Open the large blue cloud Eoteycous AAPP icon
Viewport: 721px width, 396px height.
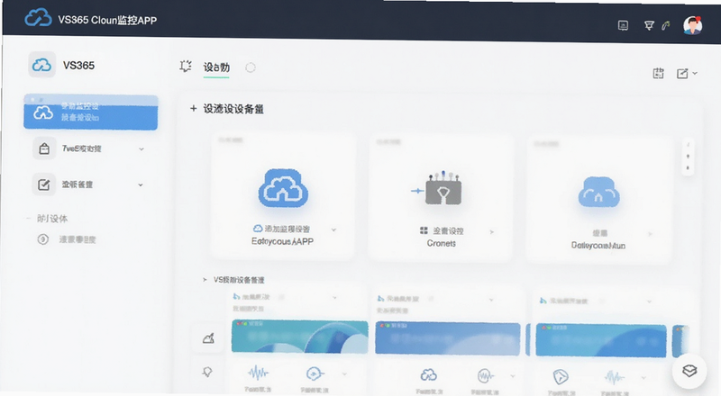pyautogui.click(x=283, y=188)
